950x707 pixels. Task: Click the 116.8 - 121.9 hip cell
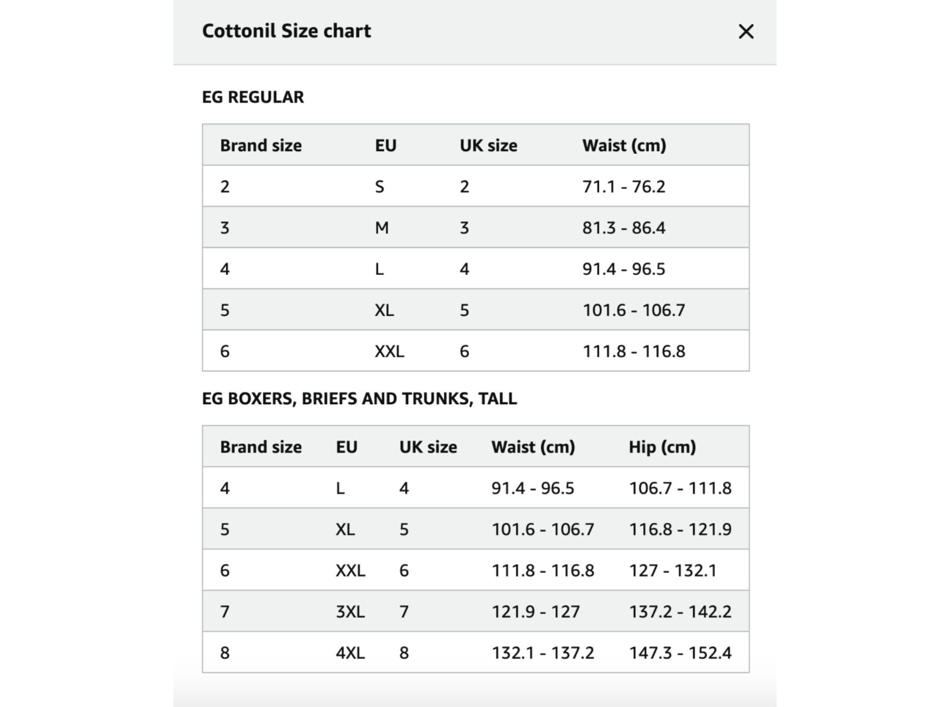click(680, 529)
